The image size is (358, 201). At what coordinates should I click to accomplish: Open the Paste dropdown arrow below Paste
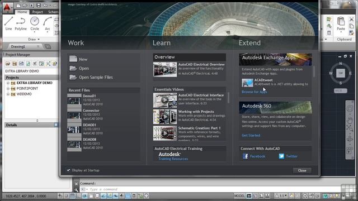[341, 32]
